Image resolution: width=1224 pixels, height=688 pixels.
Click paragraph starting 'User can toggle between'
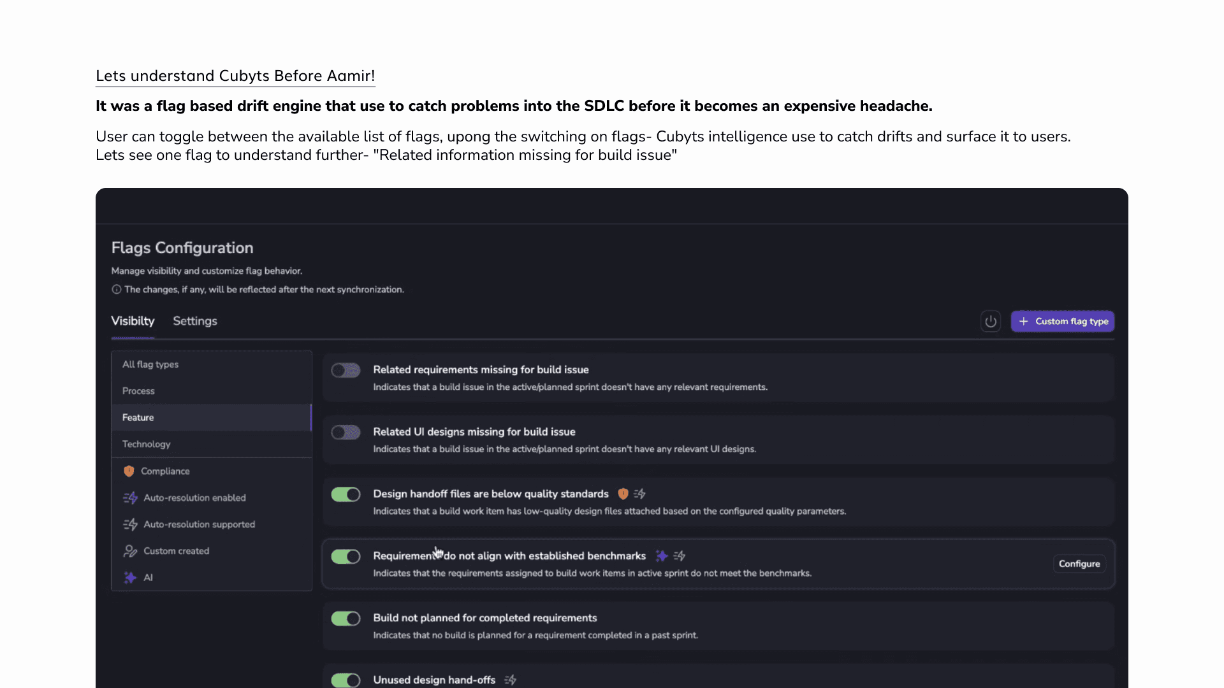click(583, 146)
